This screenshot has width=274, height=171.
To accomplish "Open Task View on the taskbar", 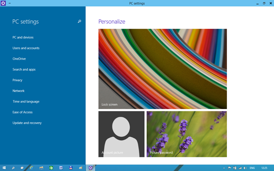I will (22, 168).
